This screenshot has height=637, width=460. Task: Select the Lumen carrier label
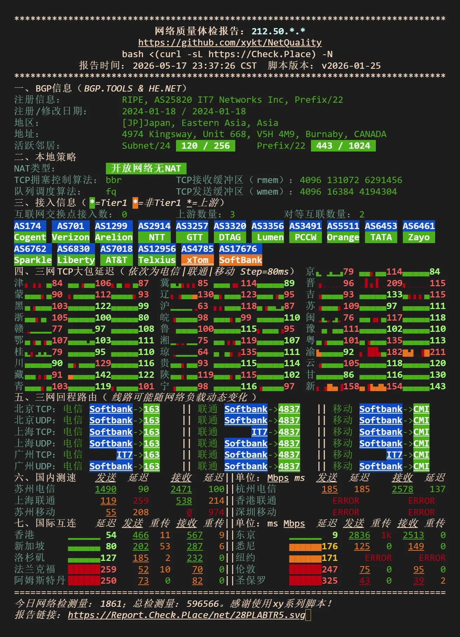(x=268, y=237)
